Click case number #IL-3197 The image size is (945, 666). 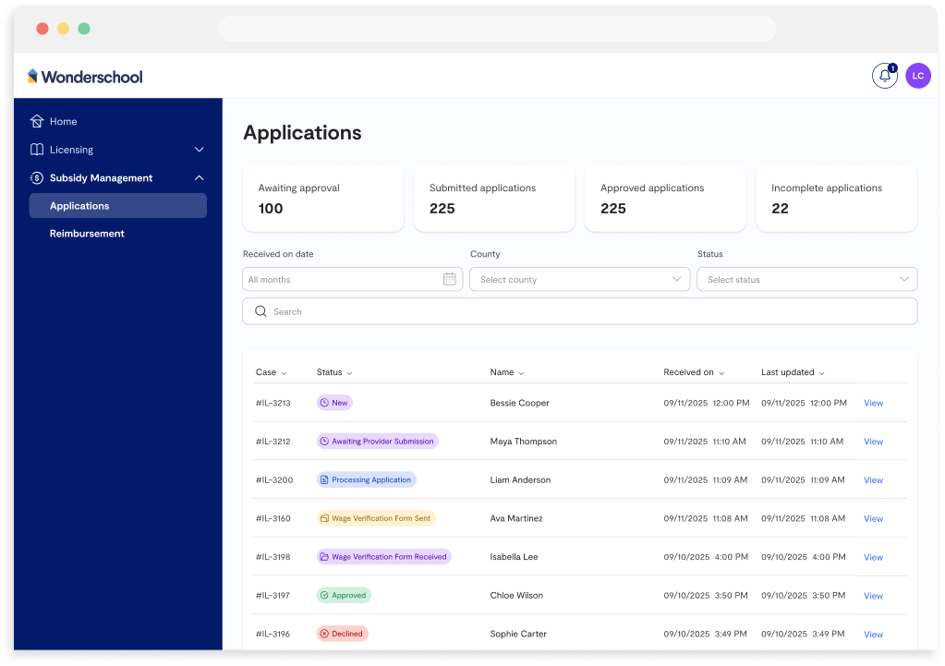coord(273,596)
